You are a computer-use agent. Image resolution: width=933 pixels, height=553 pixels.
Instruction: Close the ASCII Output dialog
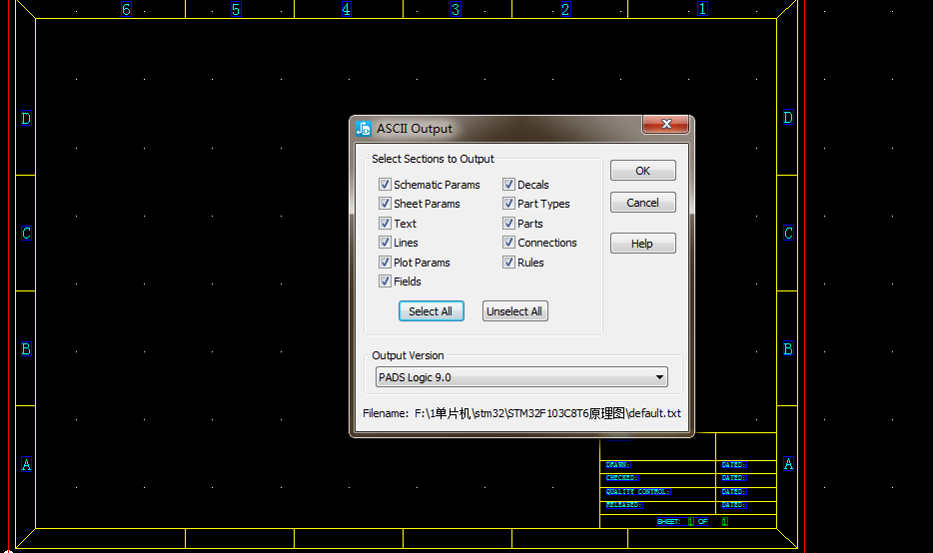pyautogui.click(x=666, y=124)
